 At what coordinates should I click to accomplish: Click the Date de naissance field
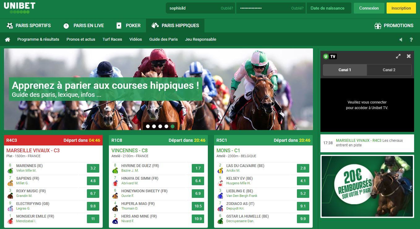329,8
